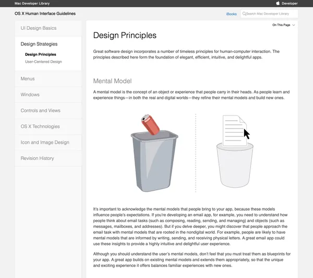Open OS X Human Interface Guidelines title

coord(45,14)
